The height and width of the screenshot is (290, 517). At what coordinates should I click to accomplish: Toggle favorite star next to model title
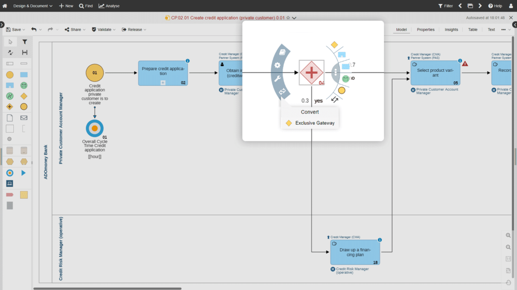[x=288, y=18]
